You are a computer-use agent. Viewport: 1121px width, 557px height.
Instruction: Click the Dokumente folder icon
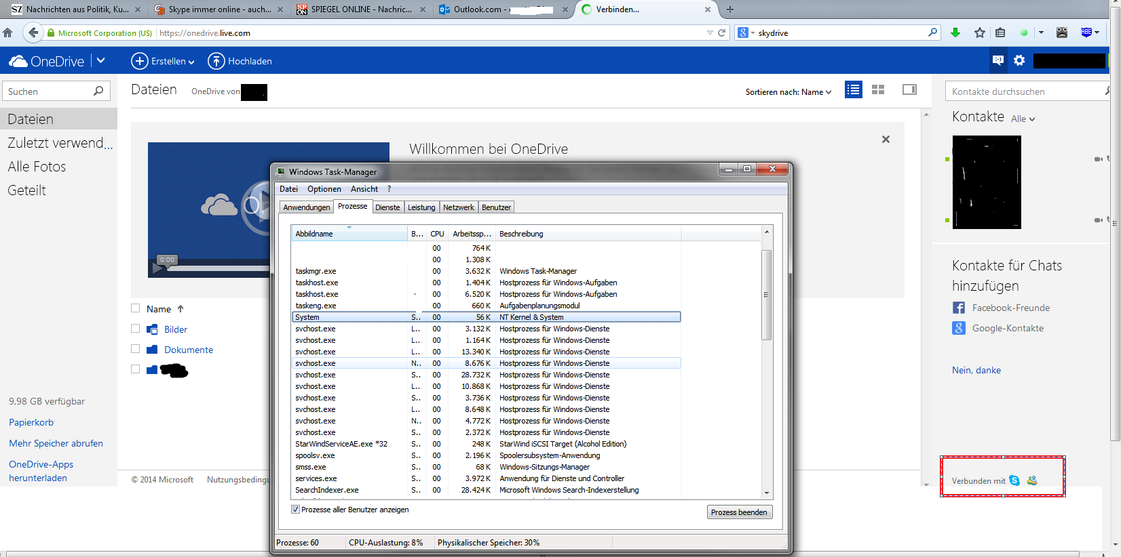(x=152, y=350)
